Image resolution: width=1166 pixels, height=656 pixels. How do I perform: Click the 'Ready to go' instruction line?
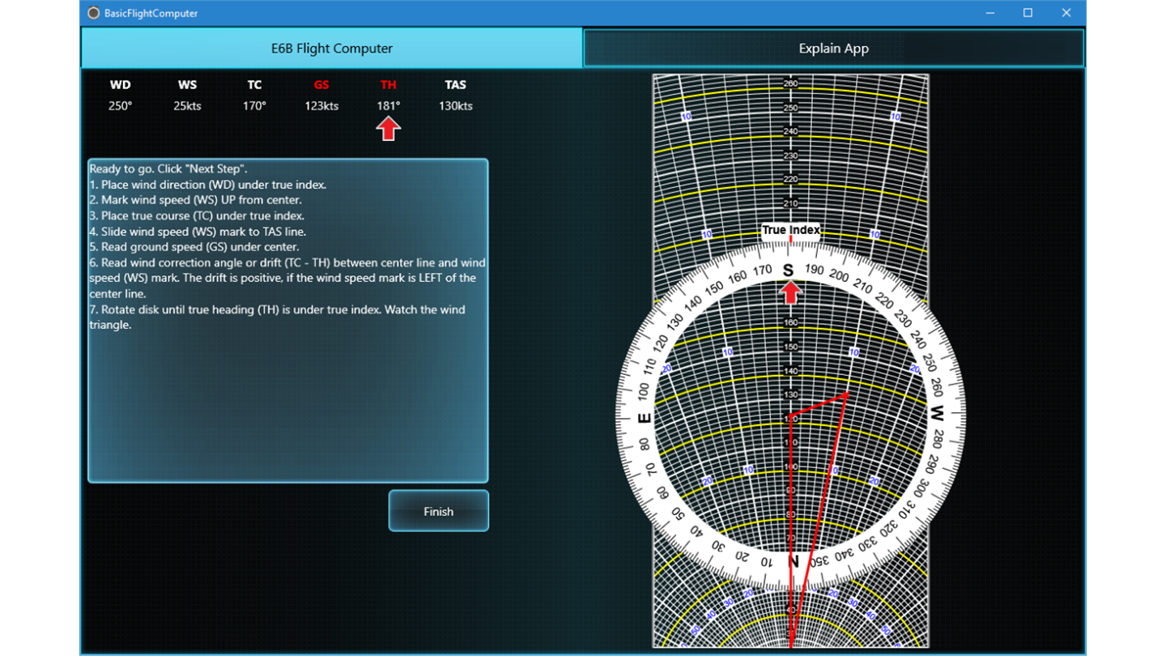168,169
